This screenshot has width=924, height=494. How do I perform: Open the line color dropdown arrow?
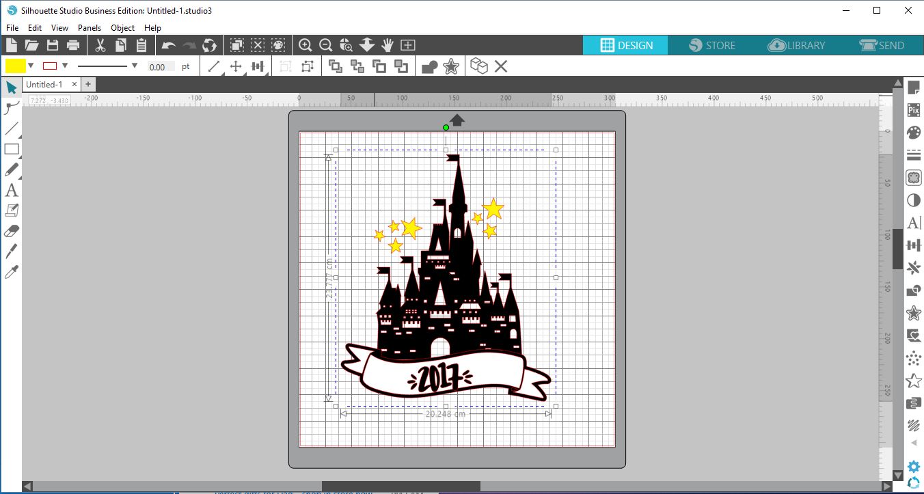65,66
